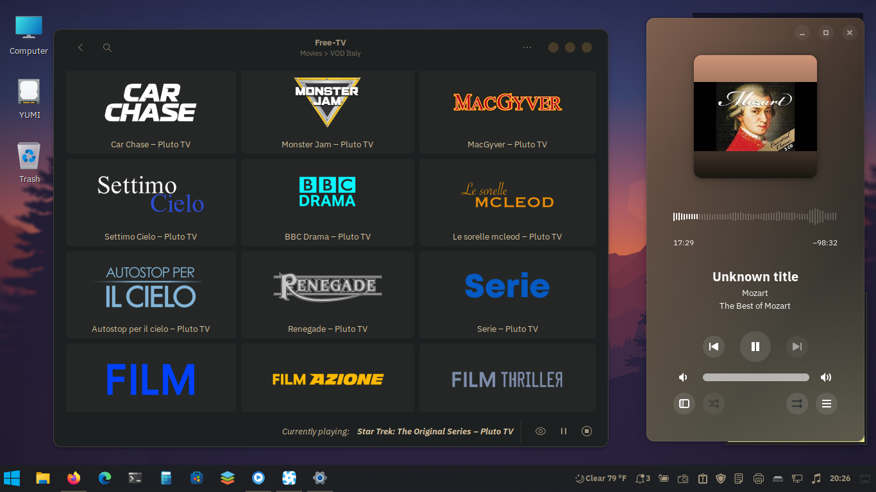This screenshot has height=492, width=876.
Task: Play MacGyver – Pluto TV channel
Action: [507, 112]
